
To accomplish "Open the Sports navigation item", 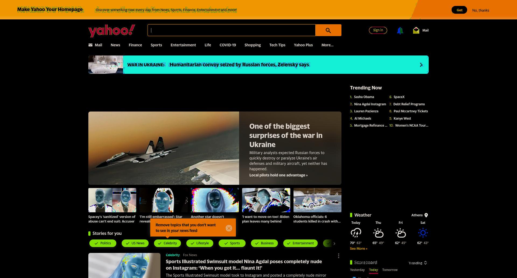I will click(x=156, y=45).
